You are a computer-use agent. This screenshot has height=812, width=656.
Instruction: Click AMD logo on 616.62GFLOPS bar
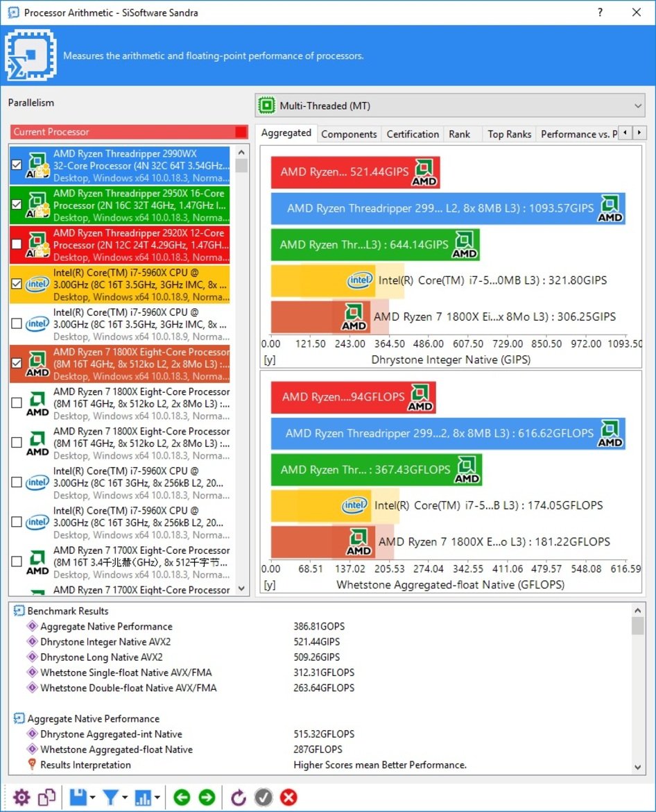[610, 434]
